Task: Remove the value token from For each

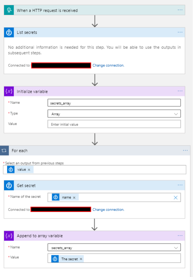Action: click(29, 170)
